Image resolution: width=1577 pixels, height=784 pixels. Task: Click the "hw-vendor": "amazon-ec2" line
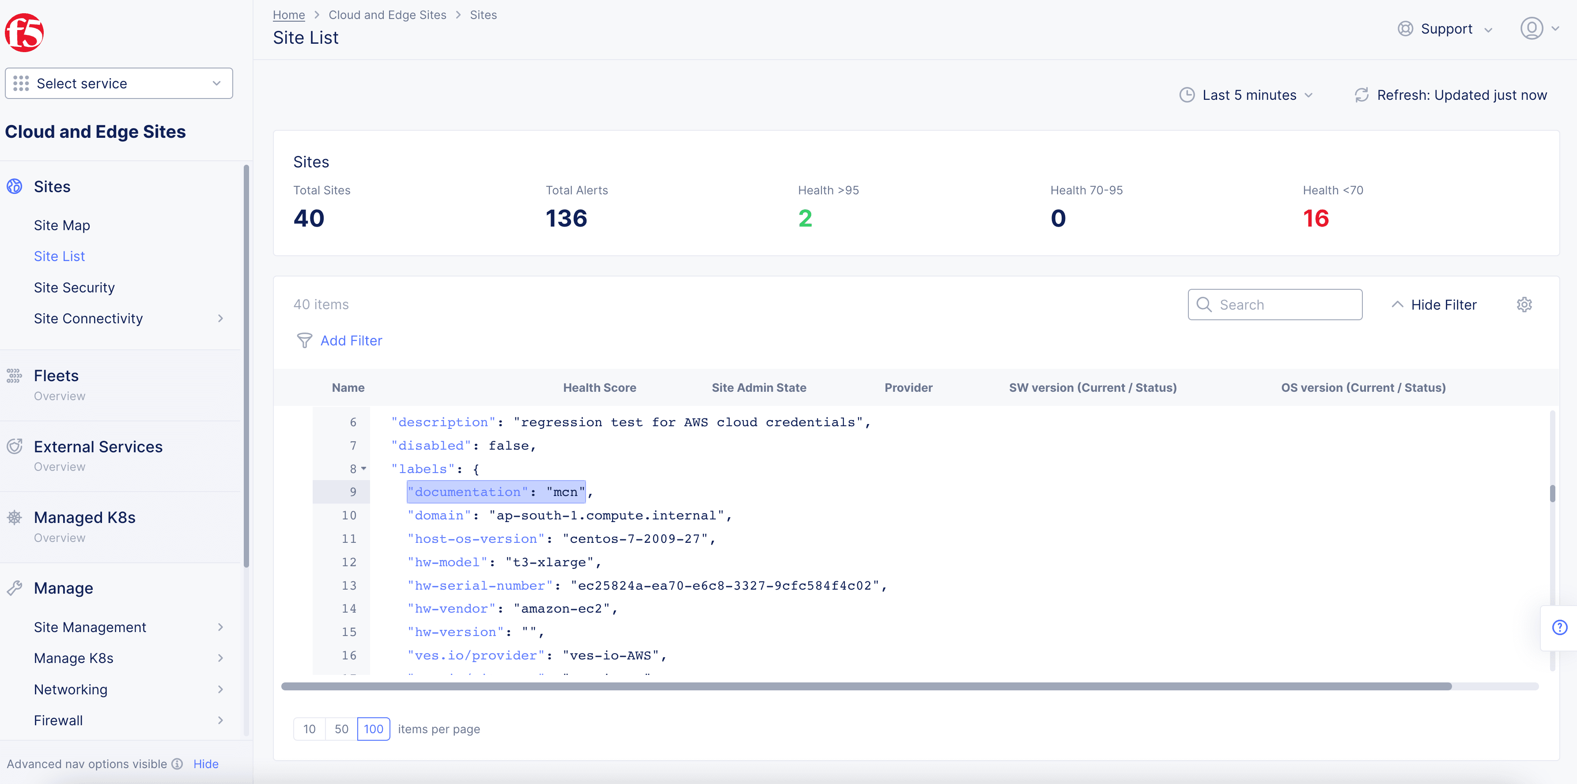pyautogui.click(x=513, y=608)
